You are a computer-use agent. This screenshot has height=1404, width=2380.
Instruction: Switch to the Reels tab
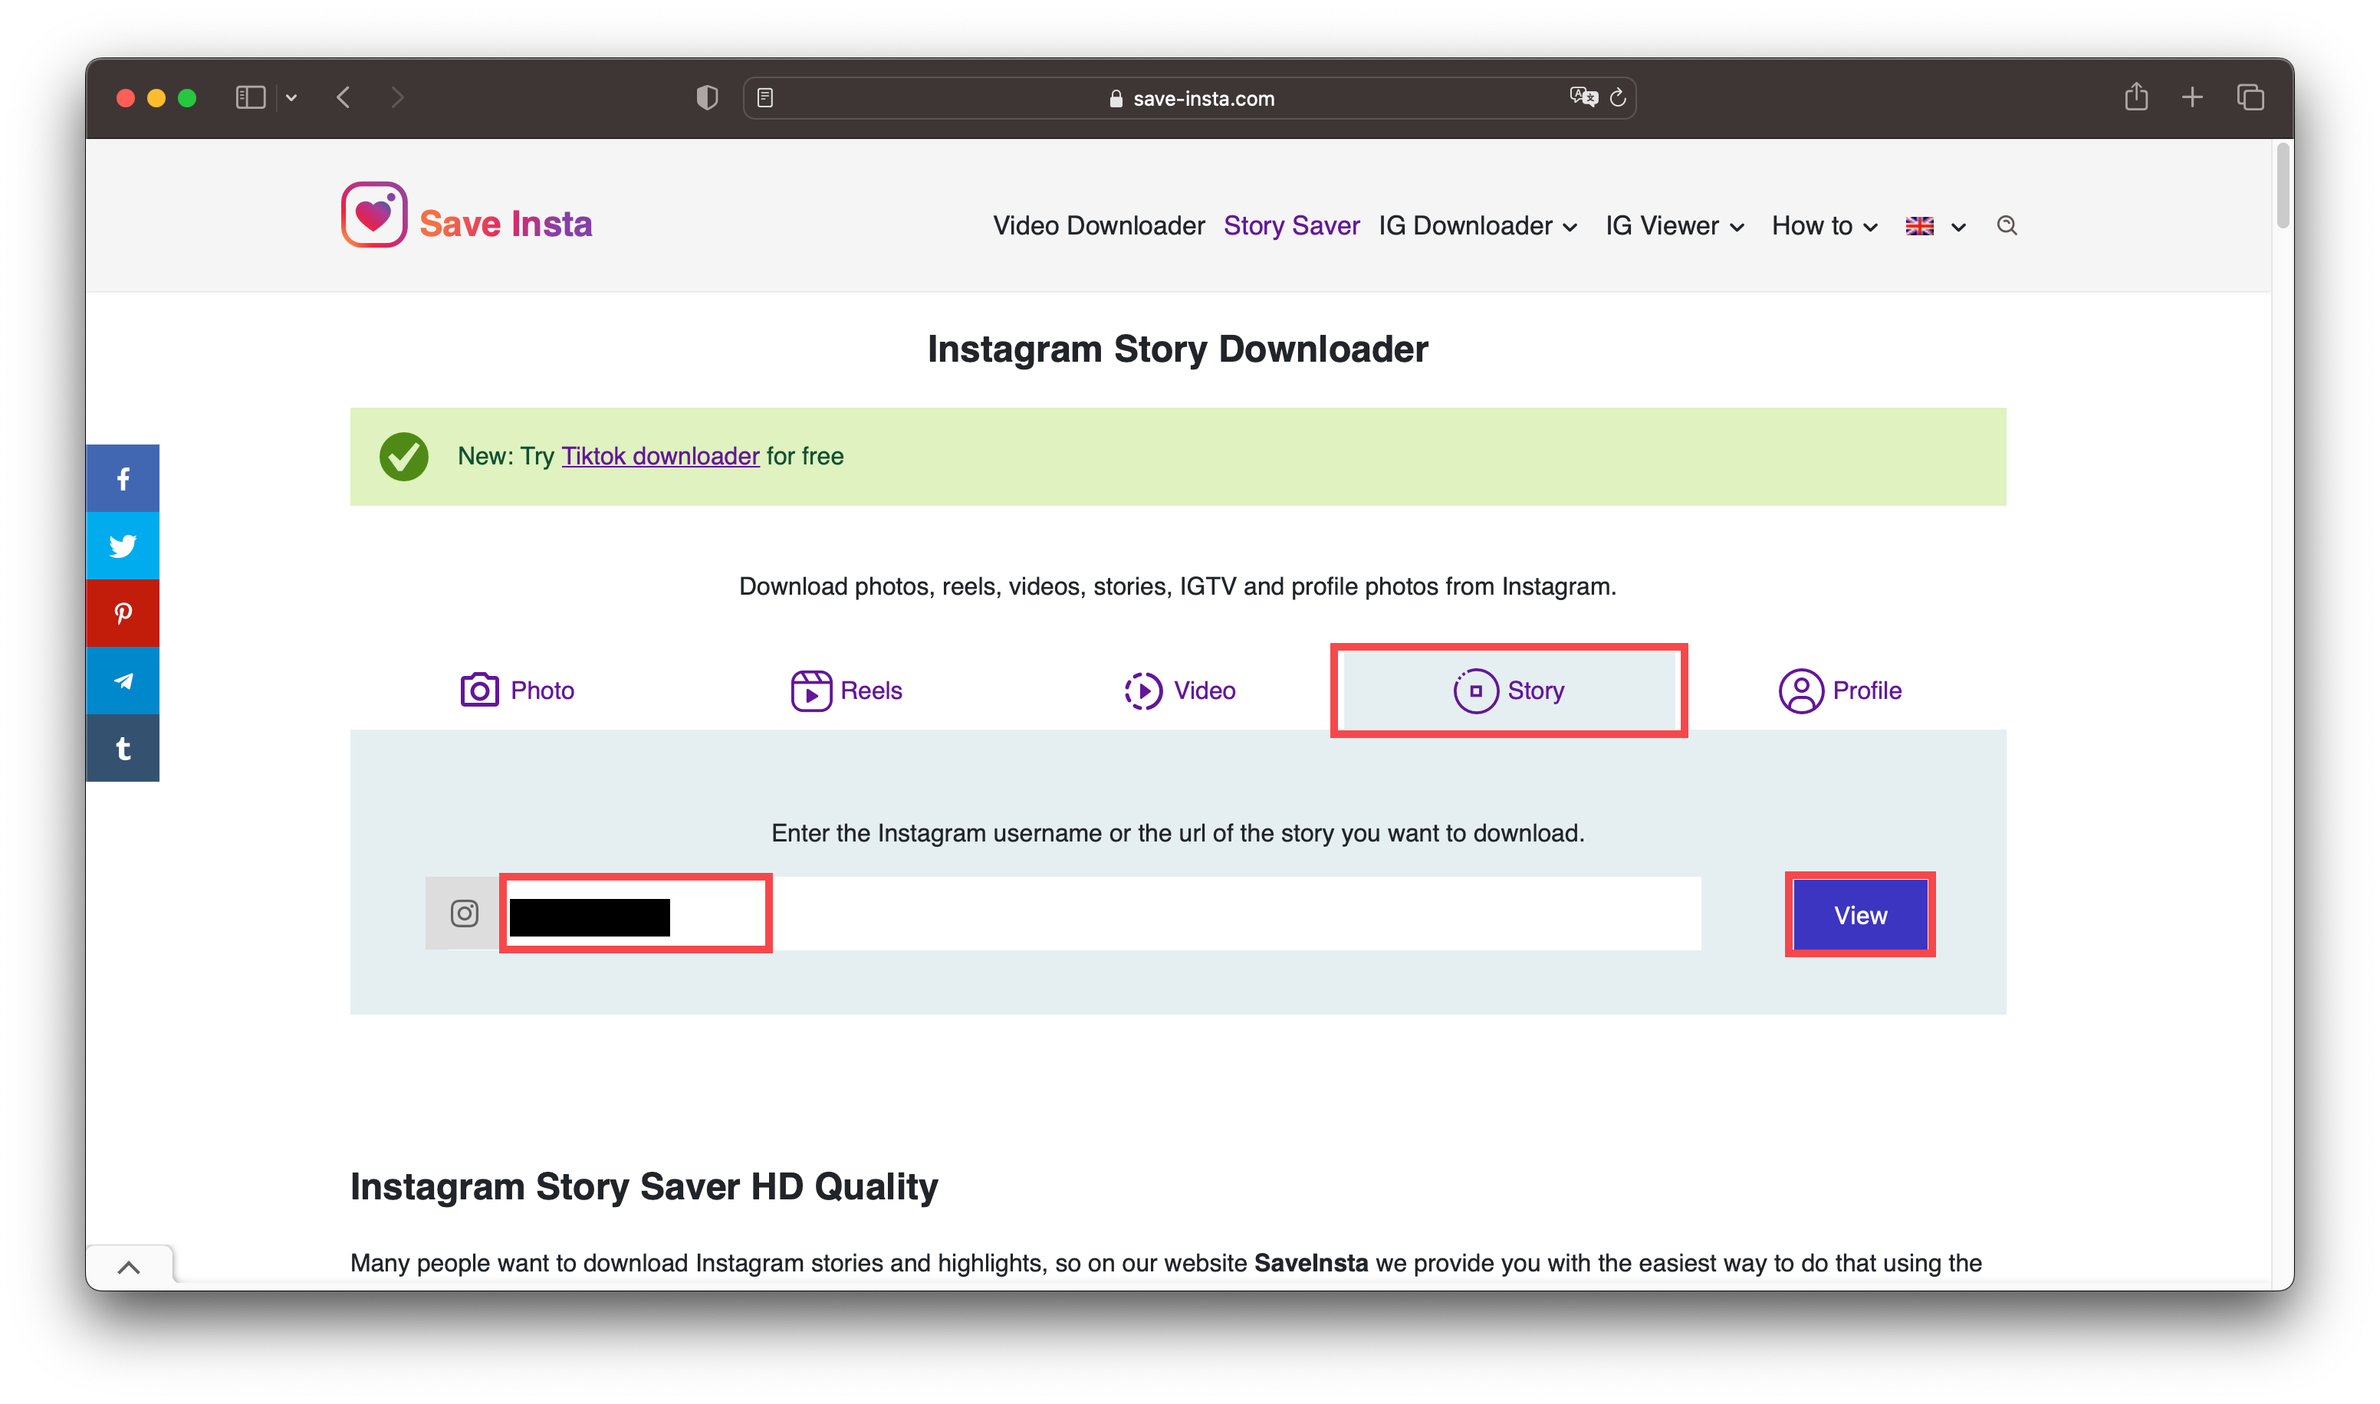[846, 691]
